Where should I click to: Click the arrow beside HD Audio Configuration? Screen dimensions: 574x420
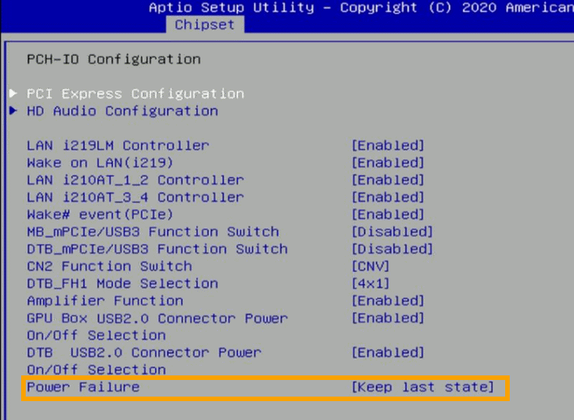click(14, 111)
